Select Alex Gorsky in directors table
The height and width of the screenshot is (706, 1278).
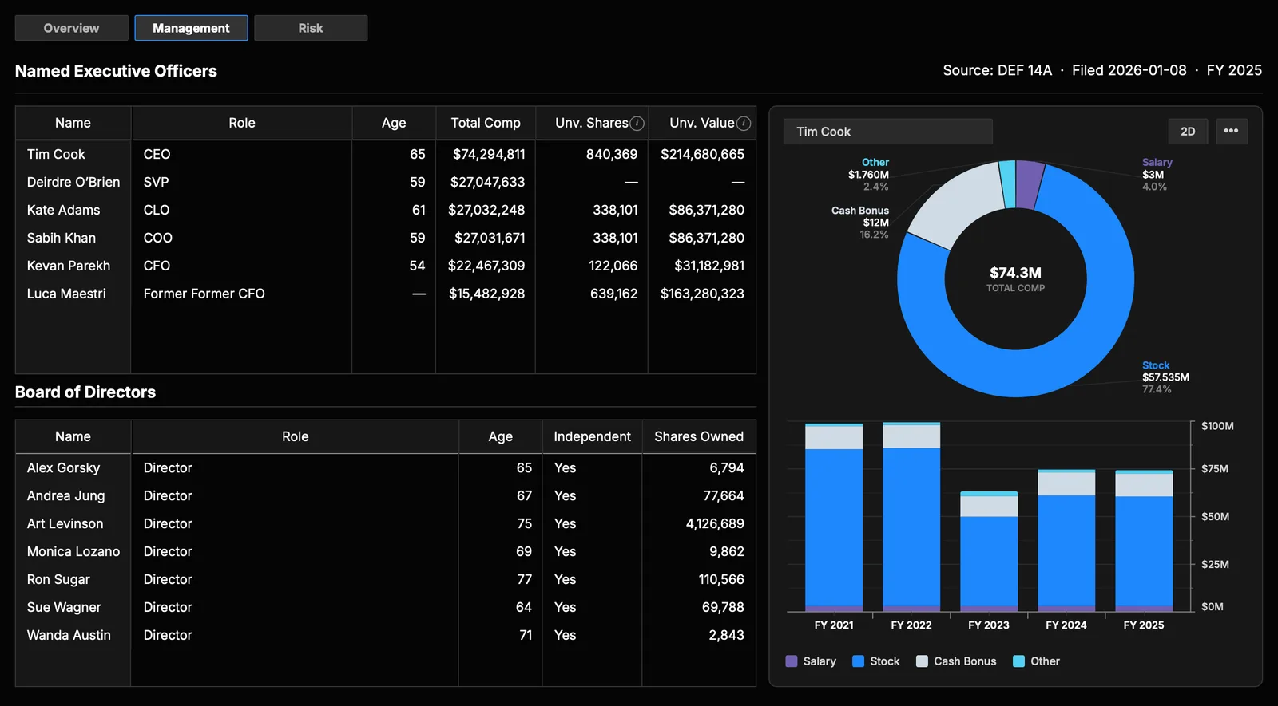386,467
